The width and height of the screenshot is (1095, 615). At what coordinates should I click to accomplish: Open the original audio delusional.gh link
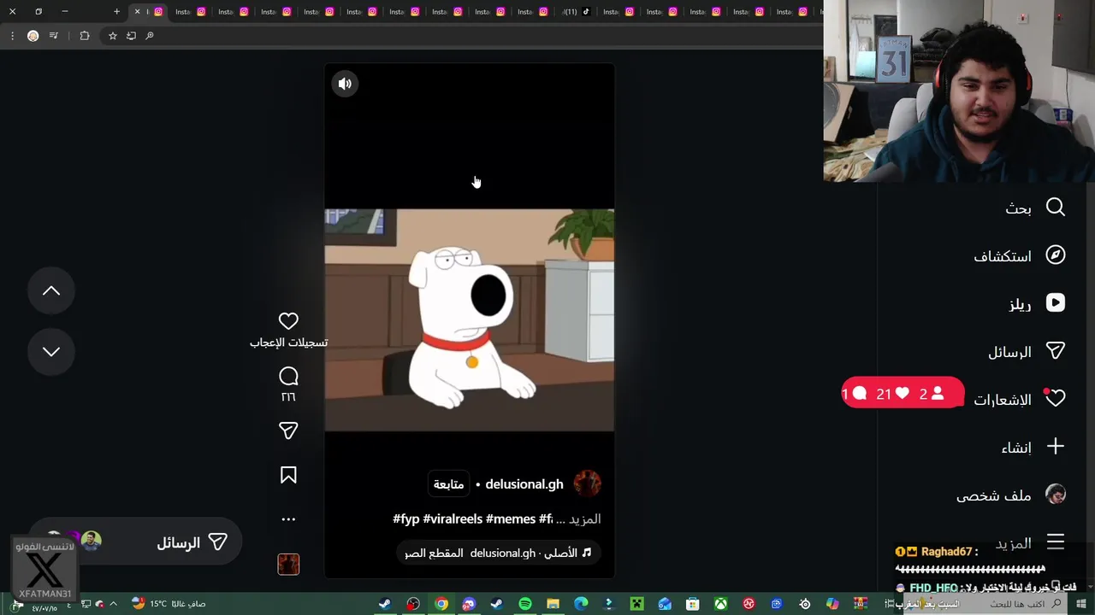click(498, 553)
